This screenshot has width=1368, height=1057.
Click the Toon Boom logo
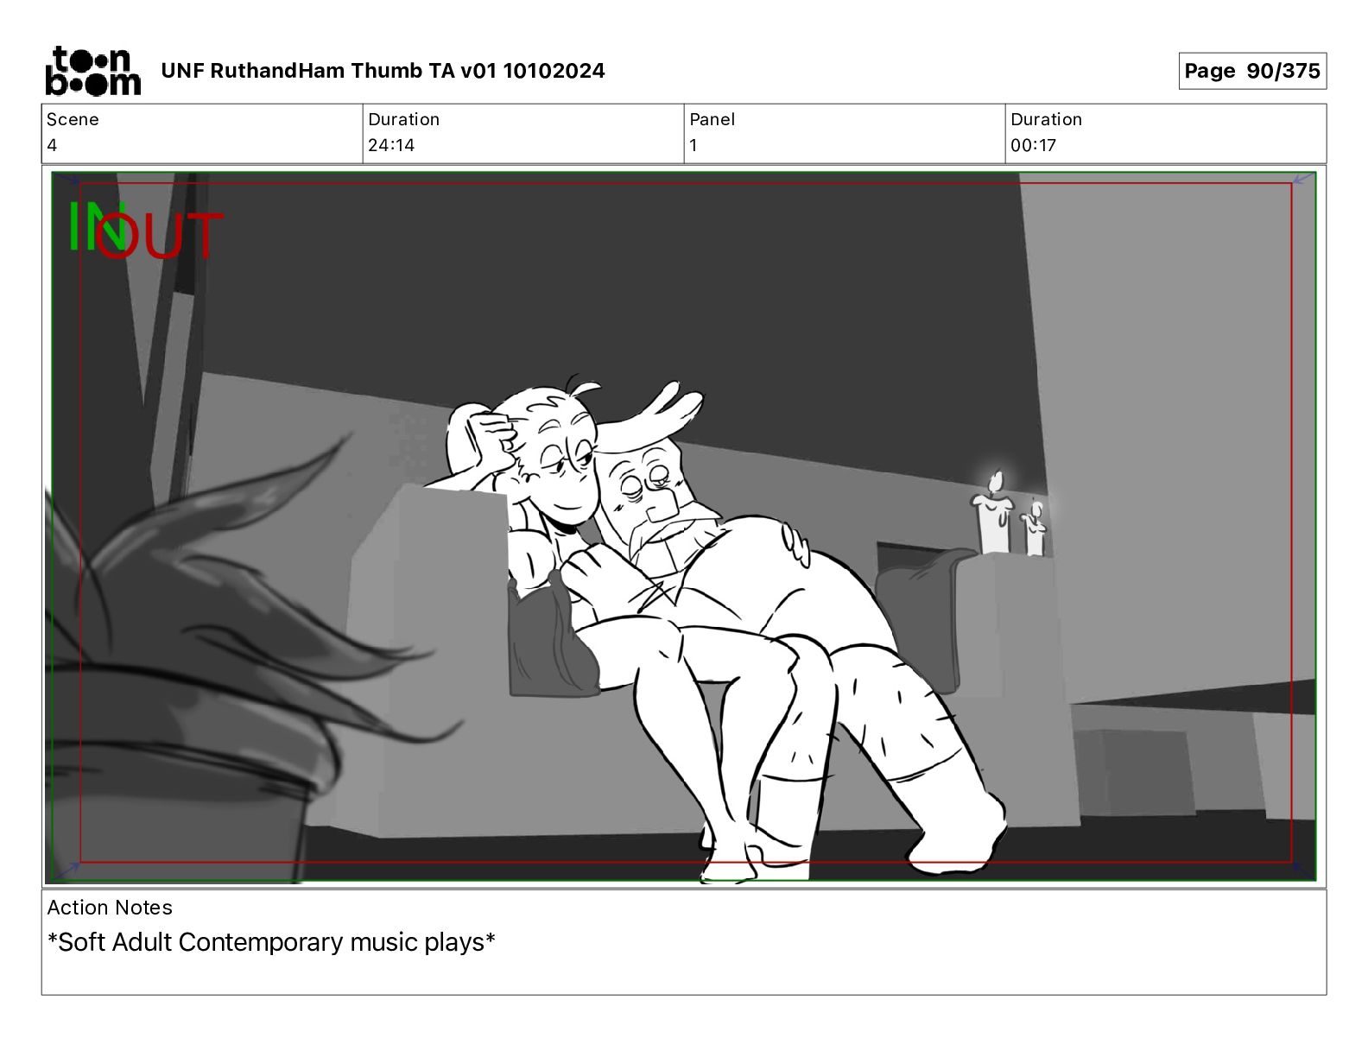coord(92,71)
